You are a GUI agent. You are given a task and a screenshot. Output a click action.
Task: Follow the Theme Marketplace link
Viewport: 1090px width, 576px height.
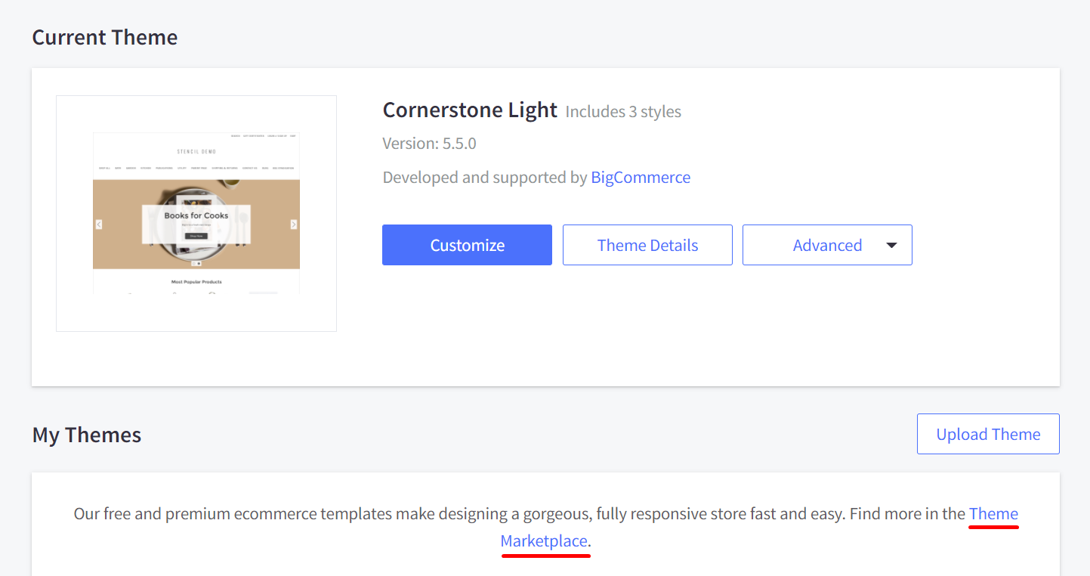(993, 515)
